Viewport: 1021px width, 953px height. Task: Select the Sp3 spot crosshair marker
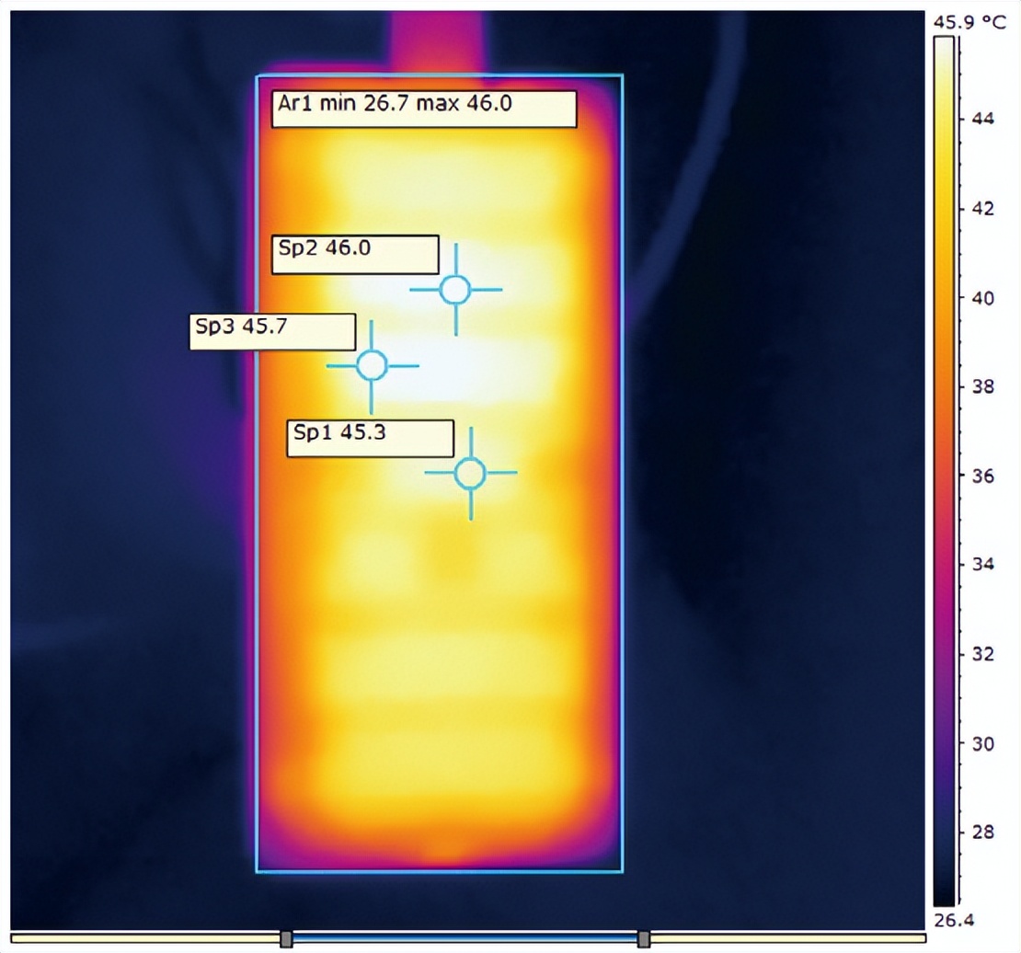372,365
